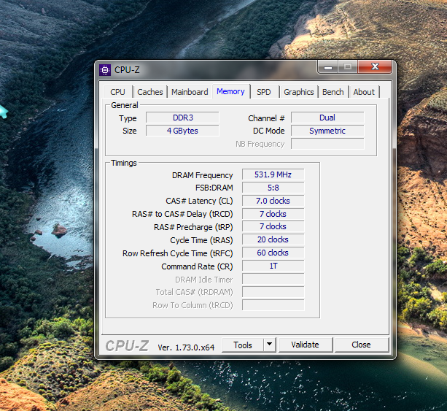This screenshot has width=447, height=411.
Task: Close CPU-Z with the red X
Action: pos(375,67)
